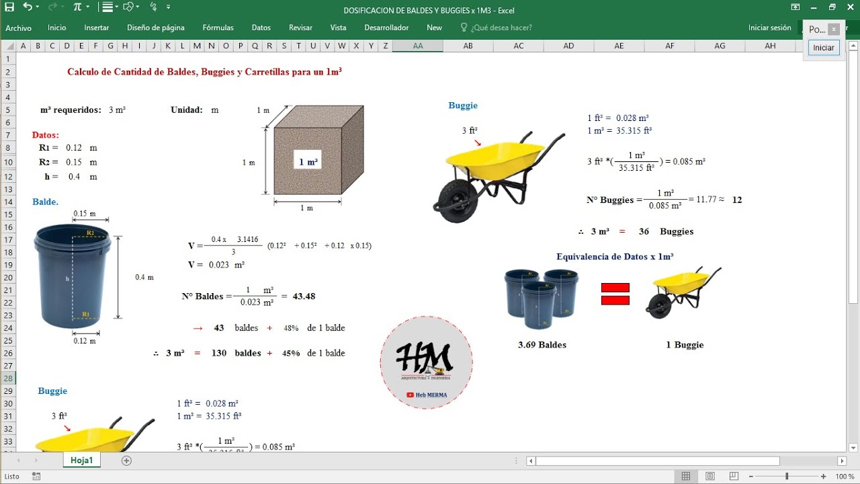Click Iniciar sesión link

pyautogui.click(x=770, y=28)
